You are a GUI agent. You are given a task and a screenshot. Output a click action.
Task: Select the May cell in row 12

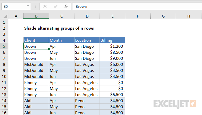(x=61, y=89)
